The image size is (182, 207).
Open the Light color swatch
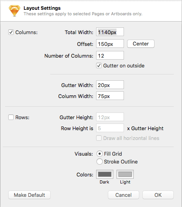pyautogui.click(x=125, y=174)
